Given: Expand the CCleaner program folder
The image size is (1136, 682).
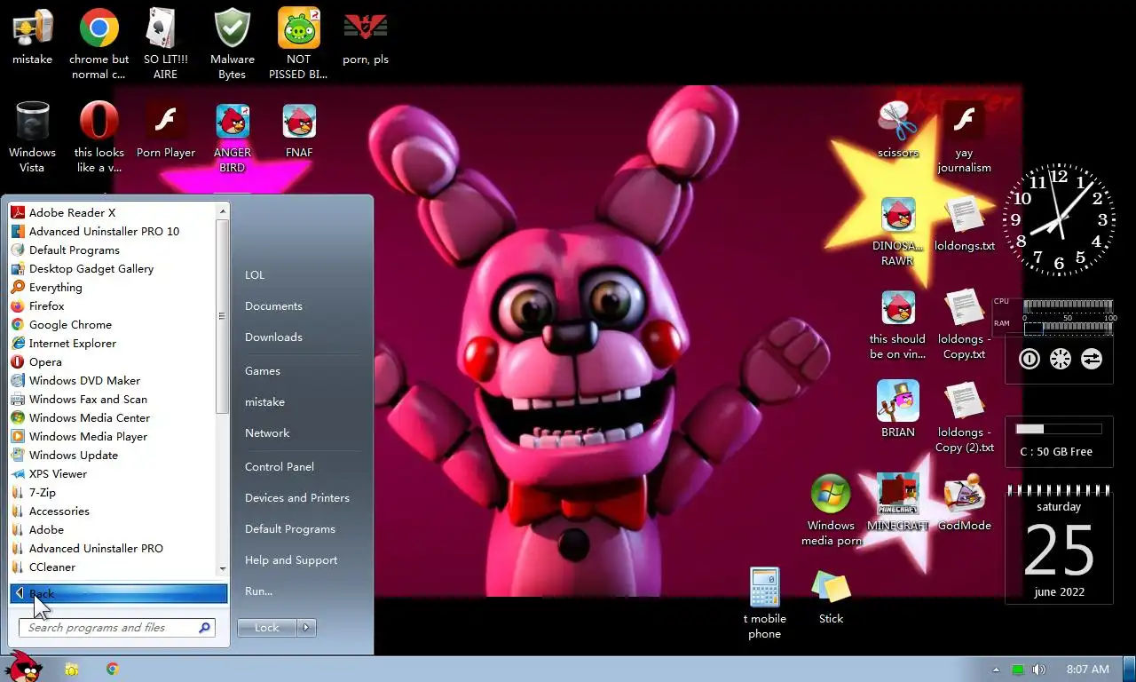Looking at the screenshot, I should [113, 567].
